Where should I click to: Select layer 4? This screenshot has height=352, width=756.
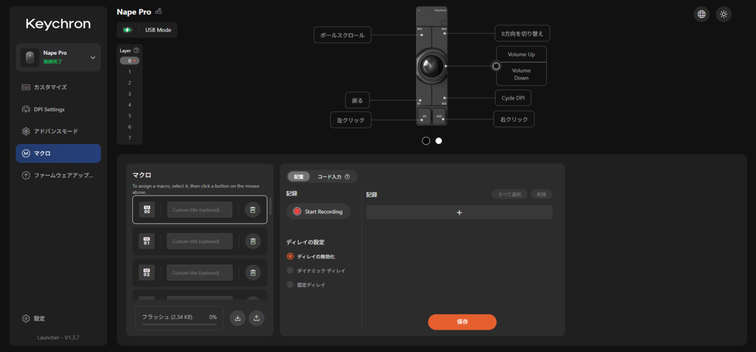(x=129, y=105)
